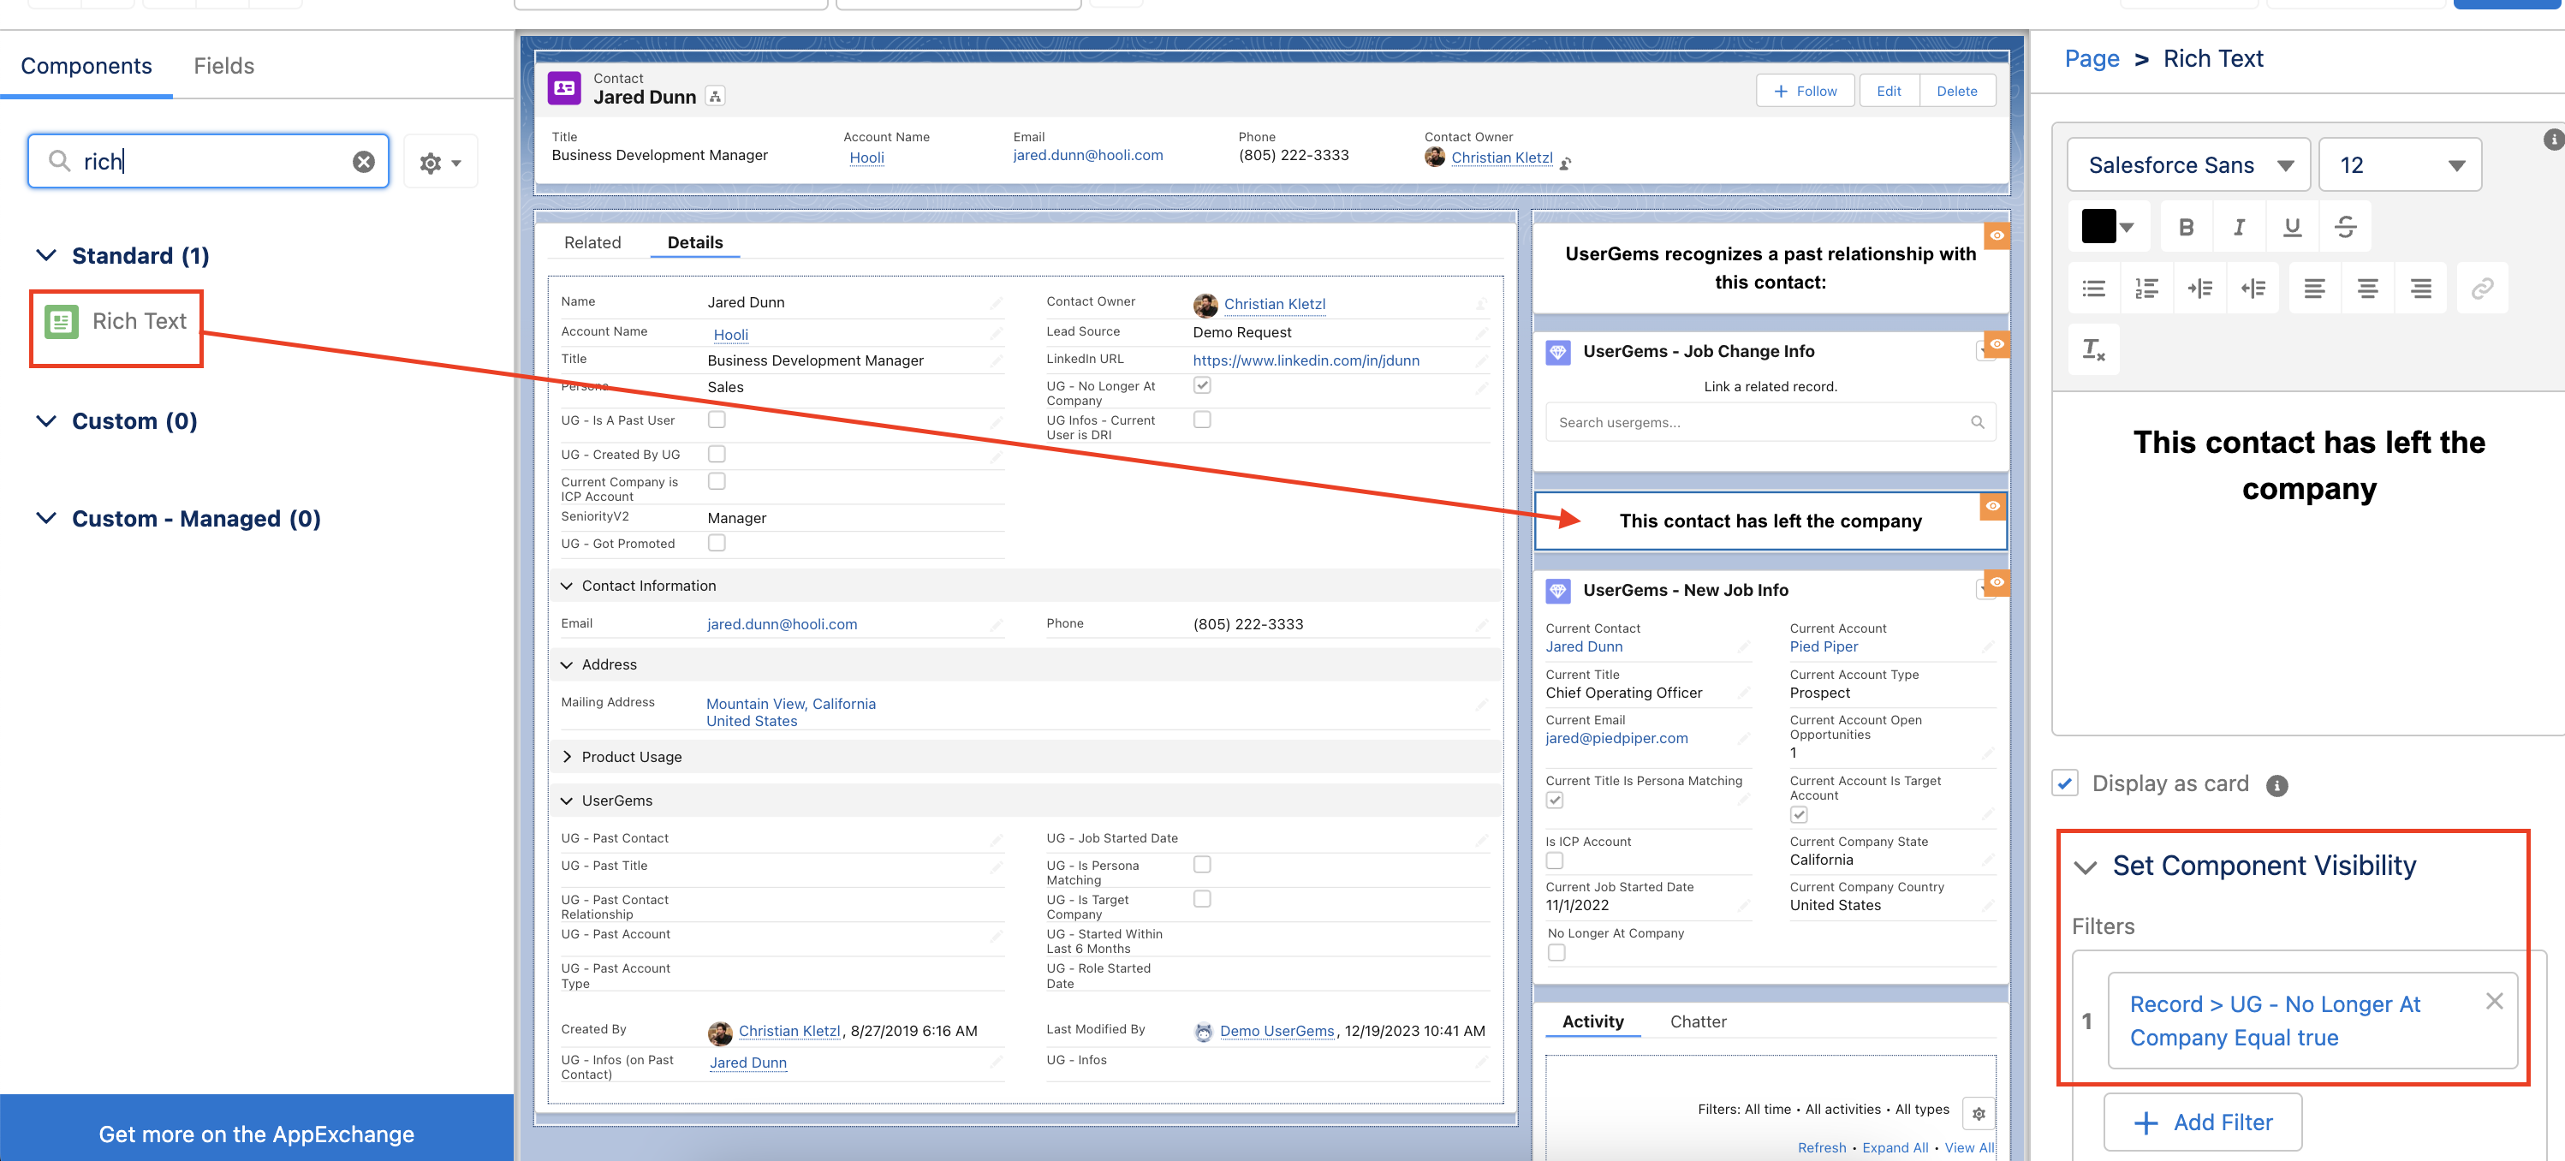The image size is (2565, 1161).
Task: Decrease text indent
Action: (x=2253, y=289)
